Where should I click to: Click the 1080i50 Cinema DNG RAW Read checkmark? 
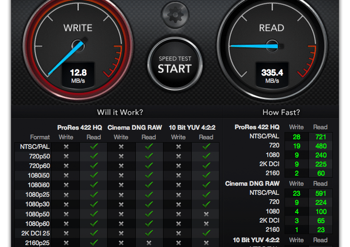149,175
